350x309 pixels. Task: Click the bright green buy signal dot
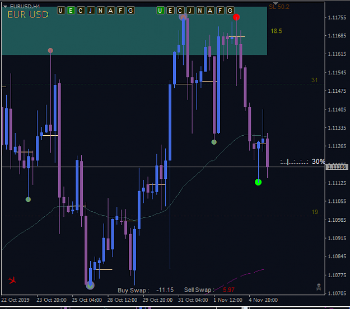coord(258,182)
